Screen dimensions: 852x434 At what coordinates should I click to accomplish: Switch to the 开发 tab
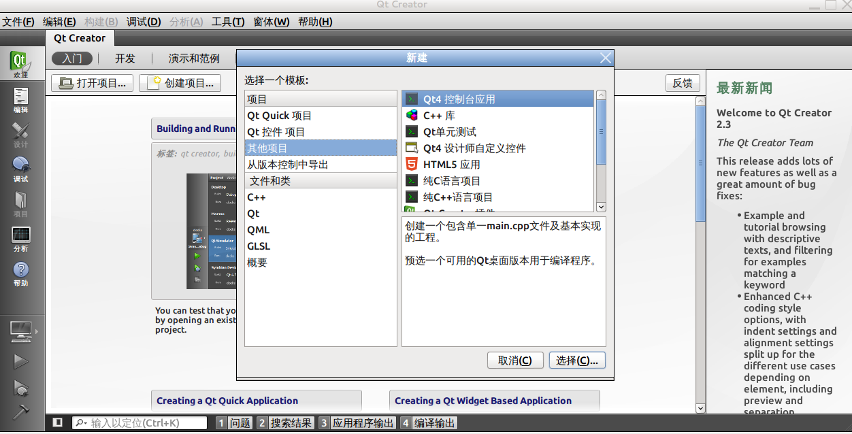[x=125, y=59]
